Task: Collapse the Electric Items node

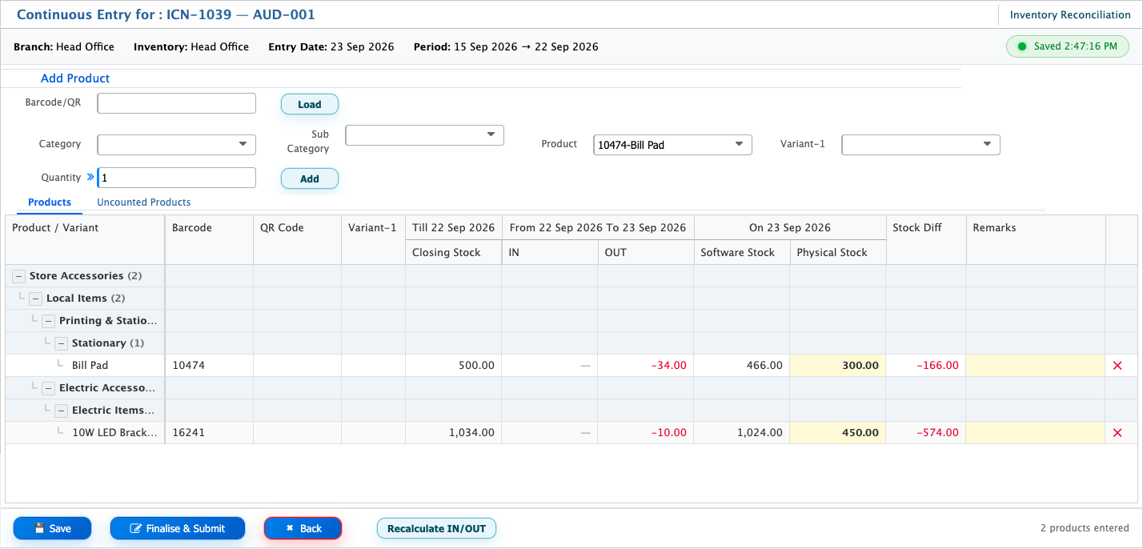Action: click(61, 411)
